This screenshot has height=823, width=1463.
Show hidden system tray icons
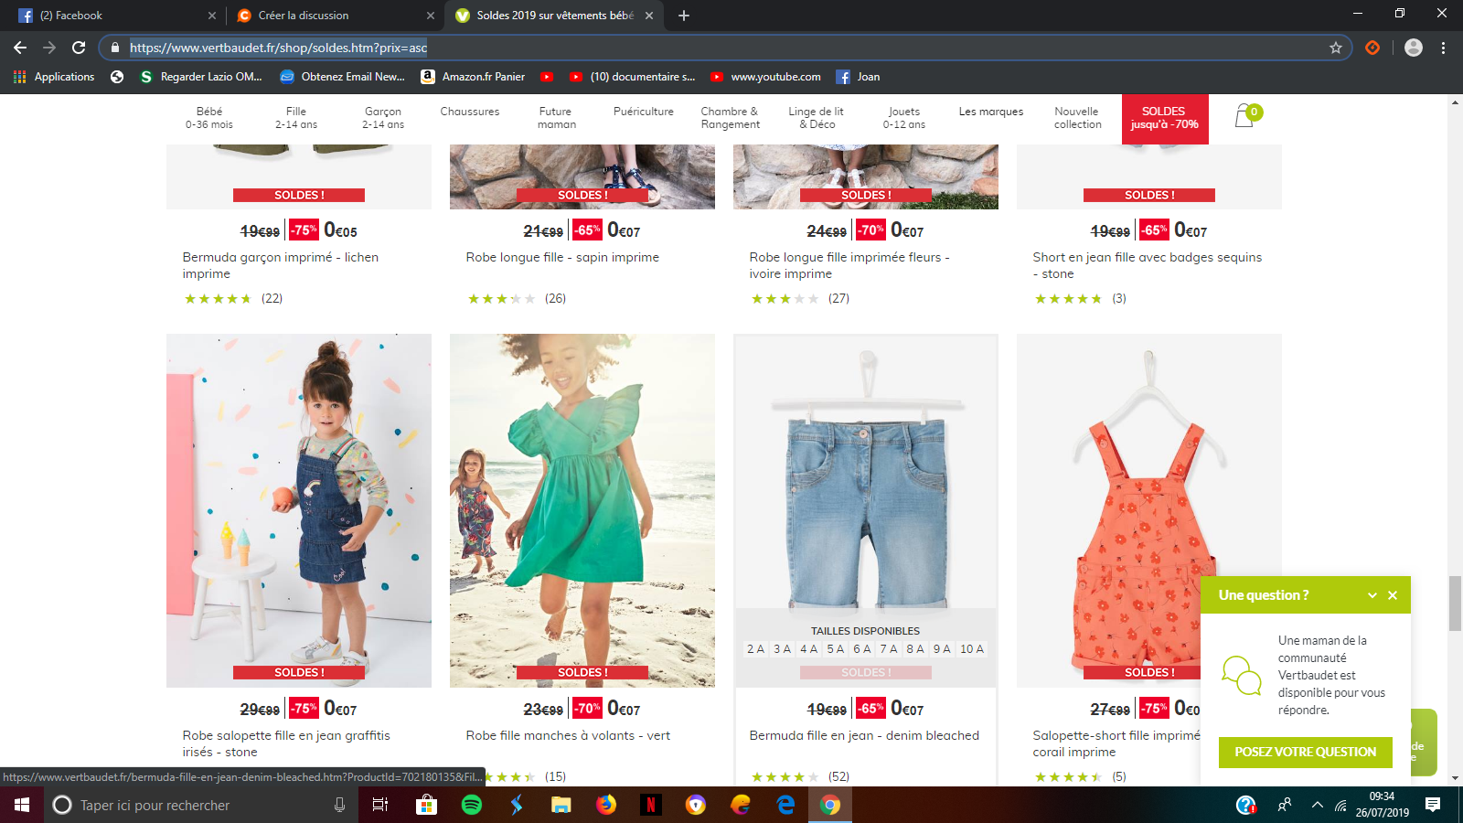(1317, 805)
